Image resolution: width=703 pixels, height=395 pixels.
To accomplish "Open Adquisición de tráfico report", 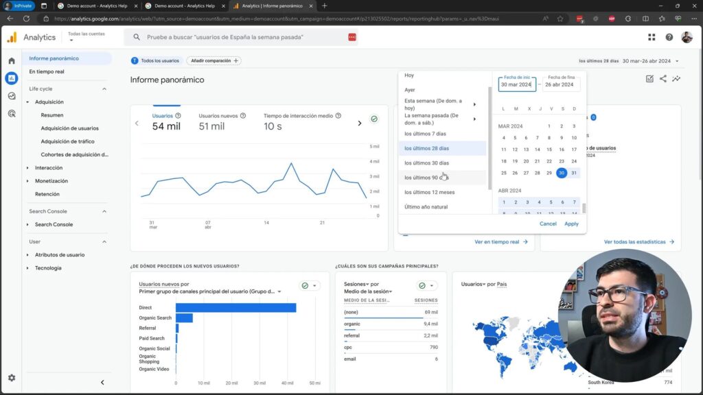I will 67,141.
